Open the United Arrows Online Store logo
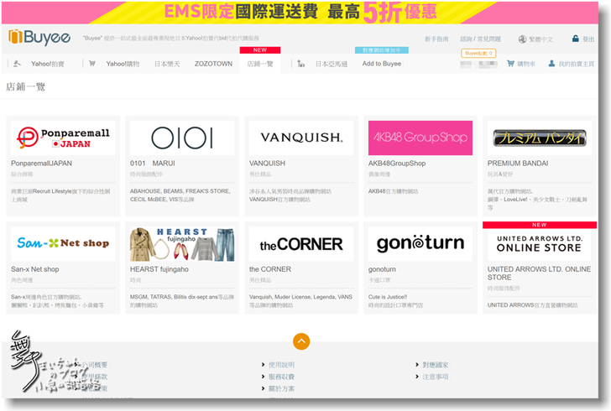 tap(540, 244)
